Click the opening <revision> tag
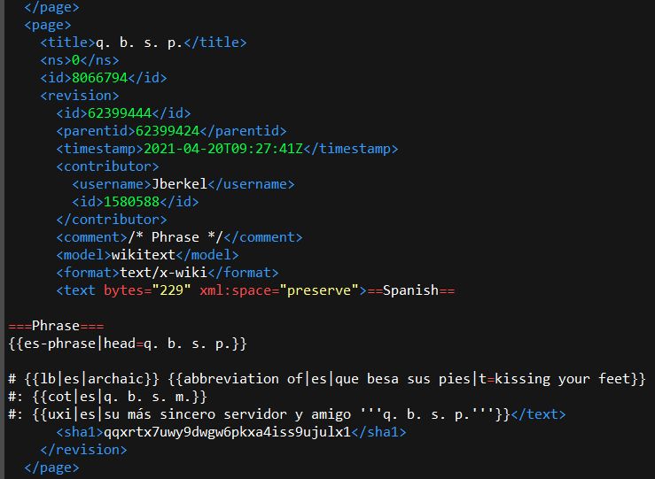The image size is (655, 479). (x=80, y=96)
